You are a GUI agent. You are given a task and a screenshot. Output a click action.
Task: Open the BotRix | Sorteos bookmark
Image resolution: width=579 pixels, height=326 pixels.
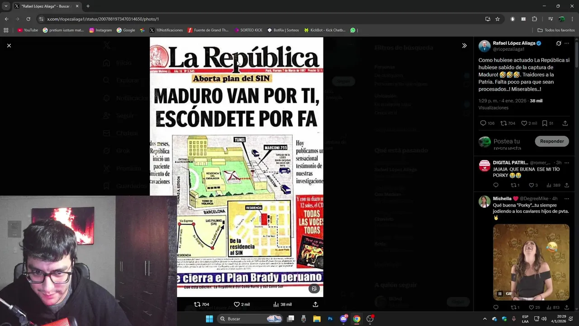(283, 30)
